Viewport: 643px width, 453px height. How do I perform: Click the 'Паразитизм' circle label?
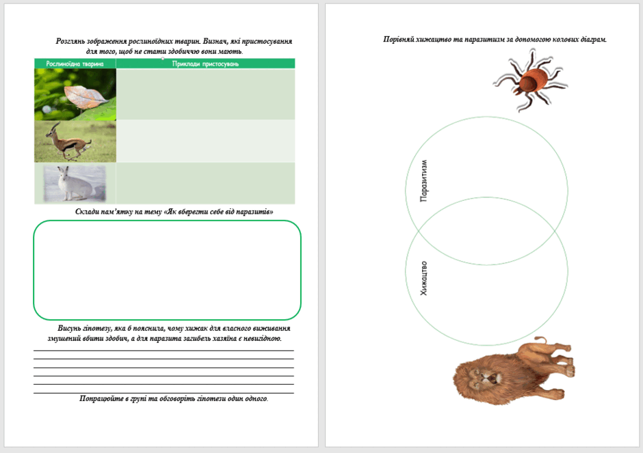tap(423, 180)
